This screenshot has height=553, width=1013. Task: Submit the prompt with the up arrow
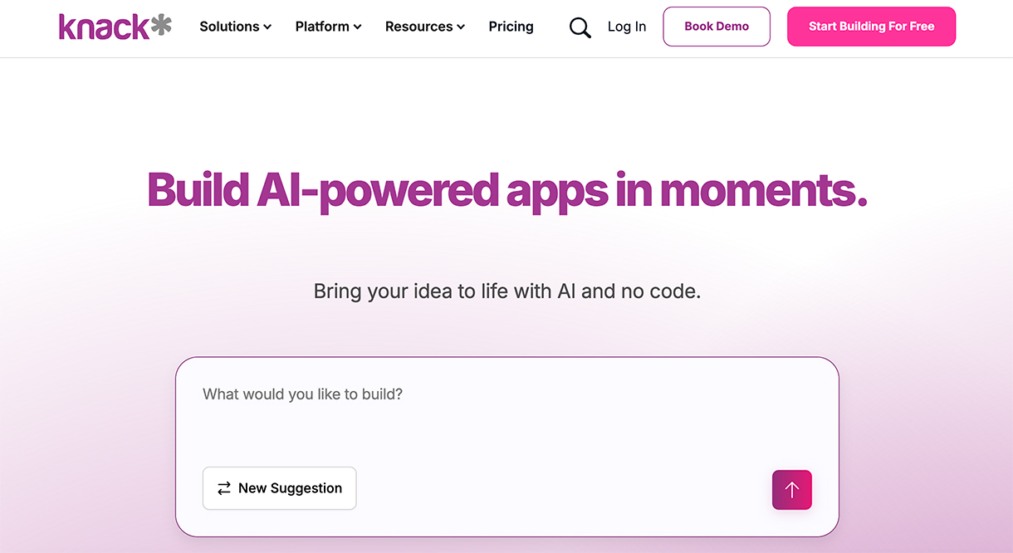coord(791,490)
